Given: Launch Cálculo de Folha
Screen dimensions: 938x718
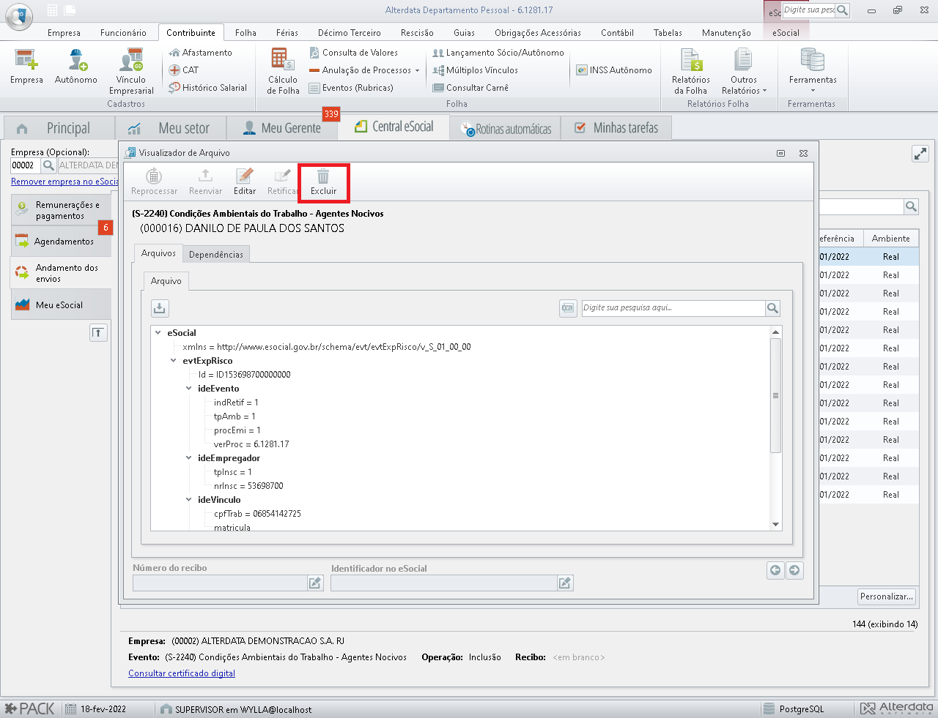Looking at the screenshot, I should click(283, 71).
